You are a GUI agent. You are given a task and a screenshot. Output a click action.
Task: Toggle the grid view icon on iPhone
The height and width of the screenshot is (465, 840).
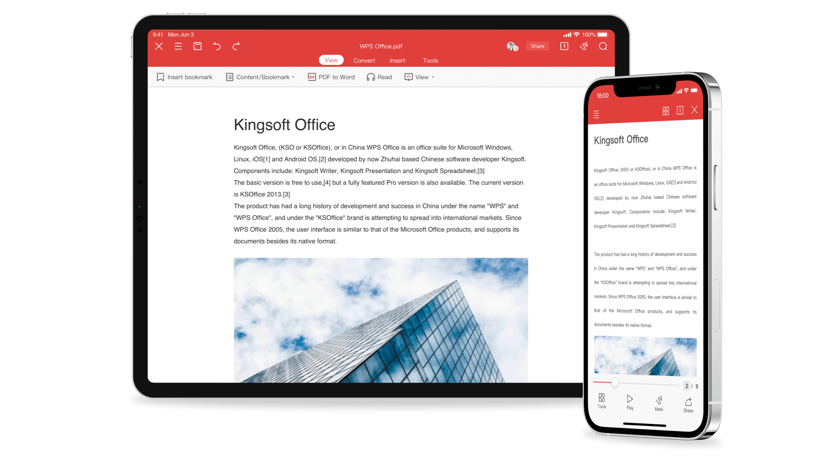click(664, 110)
